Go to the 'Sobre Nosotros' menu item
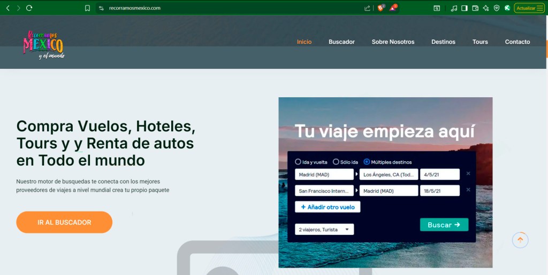The image size is (548, 275). (393, 42)
